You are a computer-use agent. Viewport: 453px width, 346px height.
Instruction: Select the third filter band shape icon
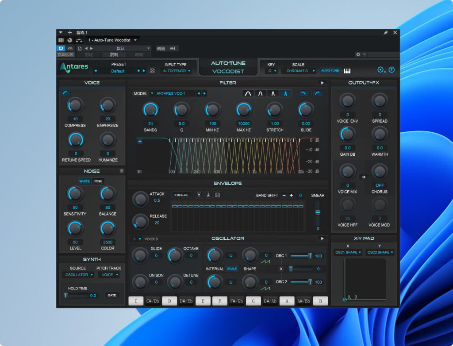pyautogui.click(x=273, y=93)
